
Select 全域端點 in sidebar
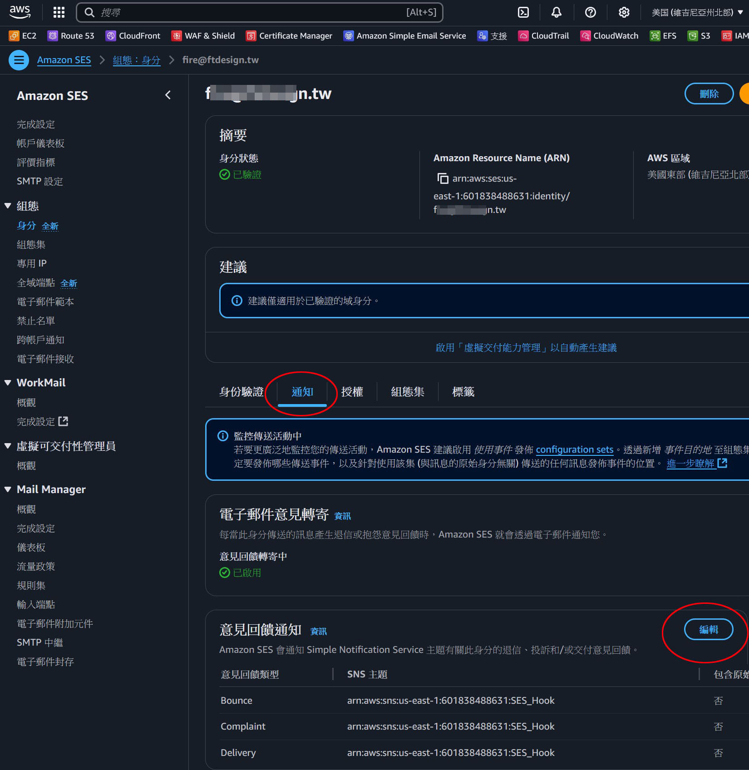click(x=36, y=283)
